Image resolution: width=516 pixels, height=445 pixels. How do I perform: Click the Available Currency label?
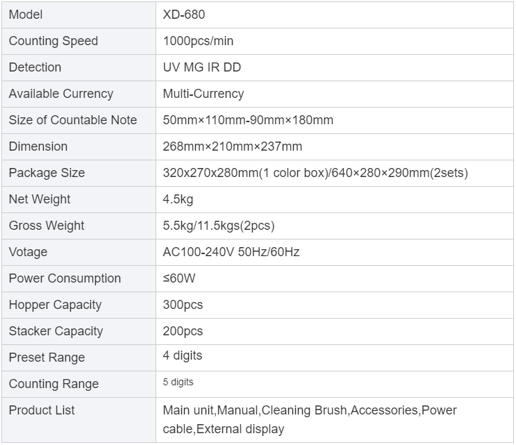pos(61,94)
